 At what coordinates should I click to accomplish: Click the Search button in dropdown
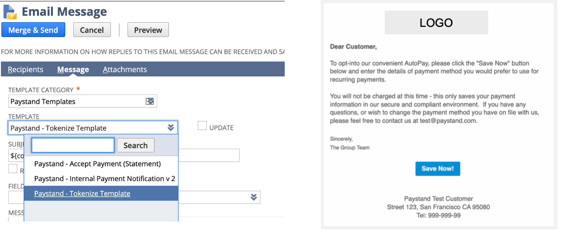pos(135,145)
